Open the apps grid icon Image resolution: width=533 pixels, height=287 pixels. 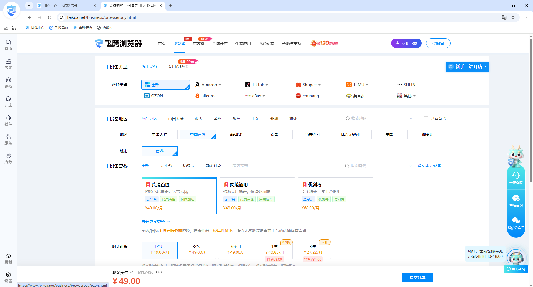pos(14,28)
